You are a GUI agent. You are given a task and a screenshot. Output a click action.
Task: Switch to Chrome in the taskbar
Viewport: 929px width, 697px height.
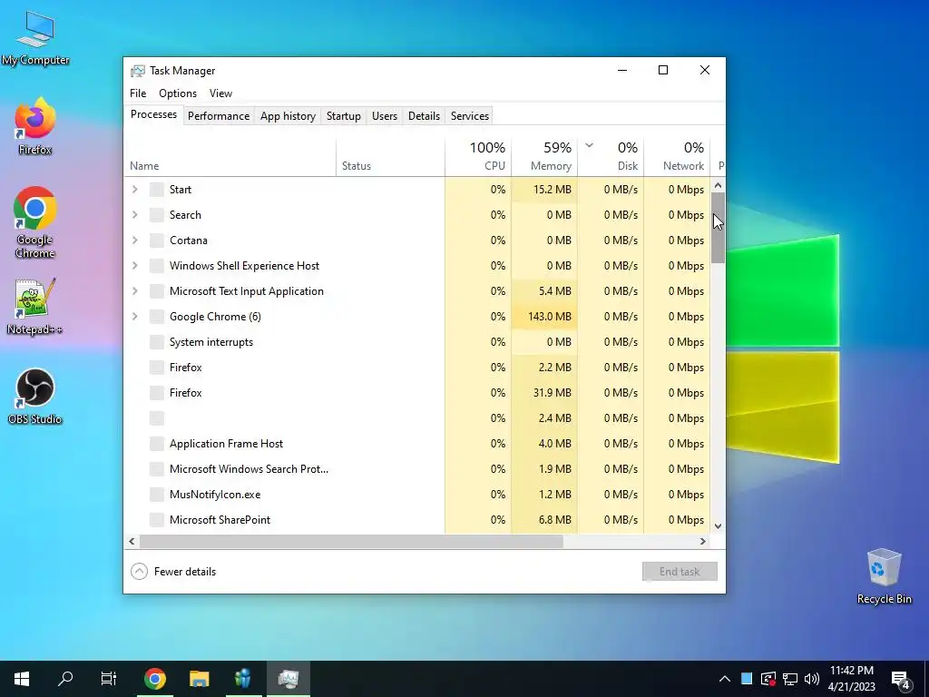pos(154,679)
